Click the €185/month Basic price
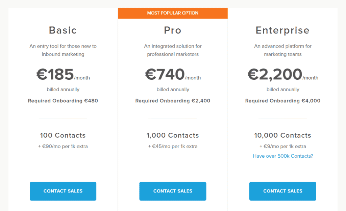Screen dimensions: 346x211 (63, 75)
